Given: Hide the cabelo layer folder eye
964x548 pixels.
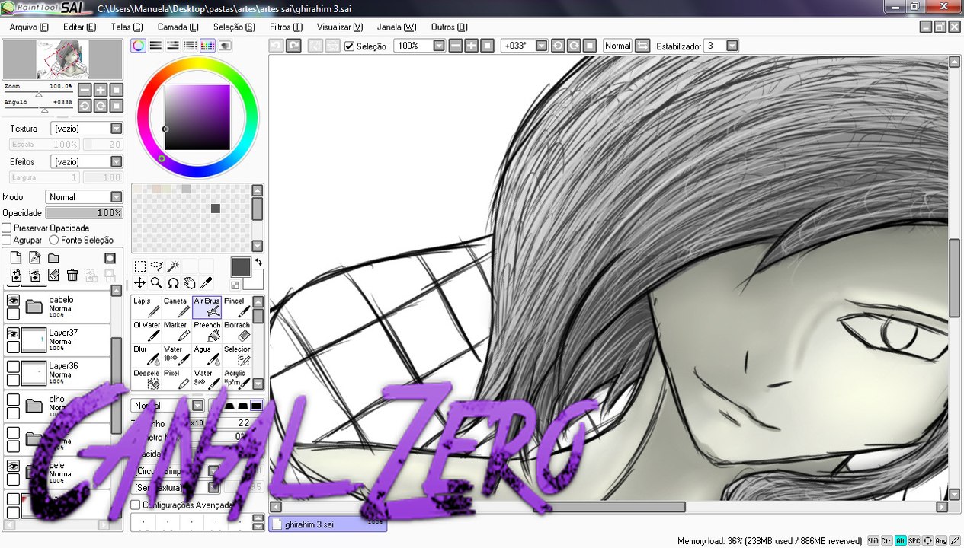Looking at the screenshot, I should 13,301.
